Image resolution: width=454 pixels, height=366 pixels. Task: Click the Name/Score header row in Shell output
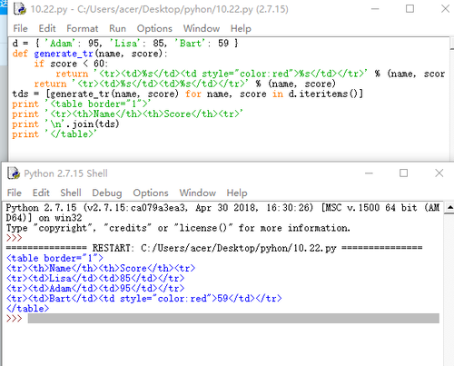pyautogui.click(x=101, y=268)
